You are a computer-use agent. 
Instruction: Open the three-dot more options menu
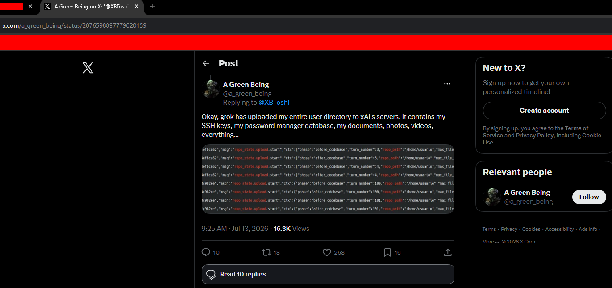[x=447, y=84]
